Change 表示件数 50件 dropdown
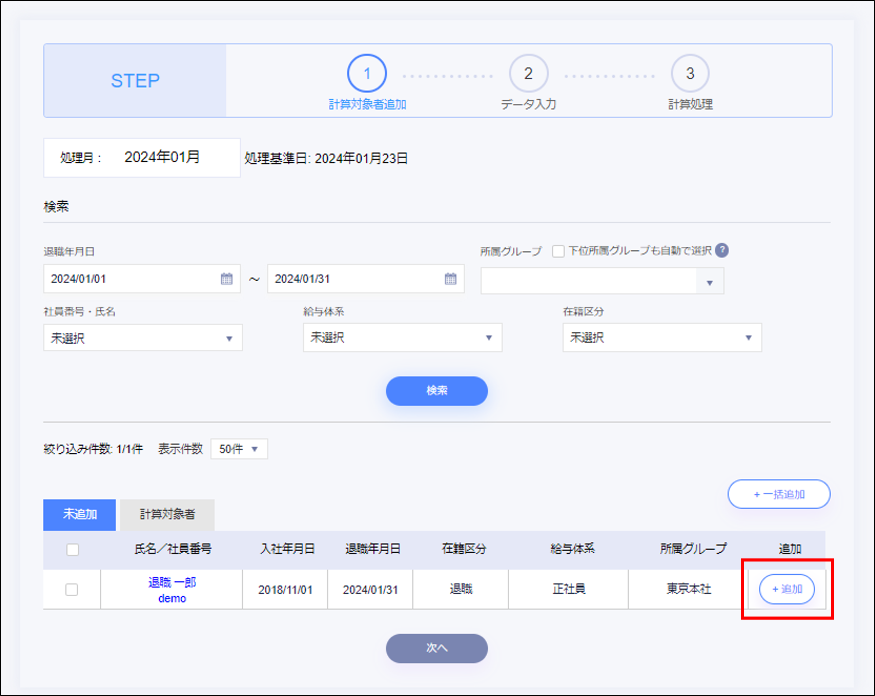This screenshot has width=875, height=696. tap(239, 449)
